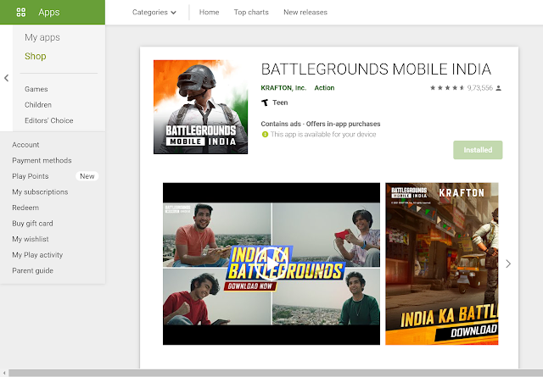
Task: Select Shop in the sidebar
Action: click(x=36, y=56)
